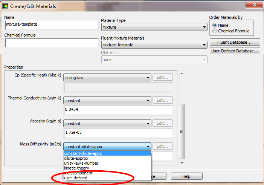Screen dimensions: 264x185
Task: Click the Chemical Formula input field
Action: 52,43
